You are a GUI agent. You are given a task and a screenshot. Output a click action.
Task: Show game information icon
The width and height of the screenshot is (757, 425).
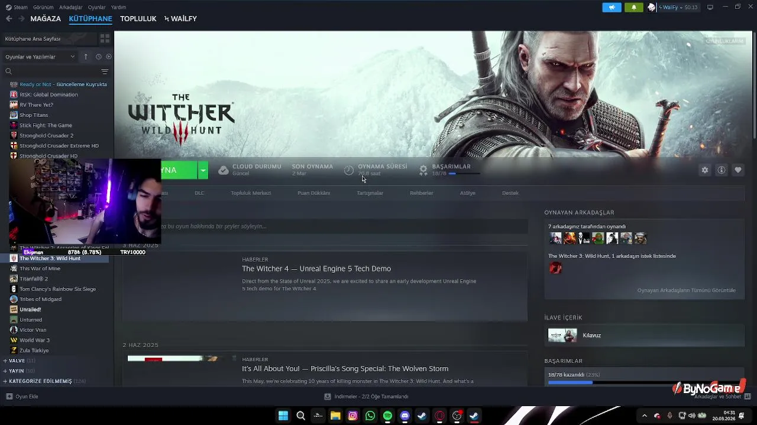pyautogui.click(x=722, y=170)
